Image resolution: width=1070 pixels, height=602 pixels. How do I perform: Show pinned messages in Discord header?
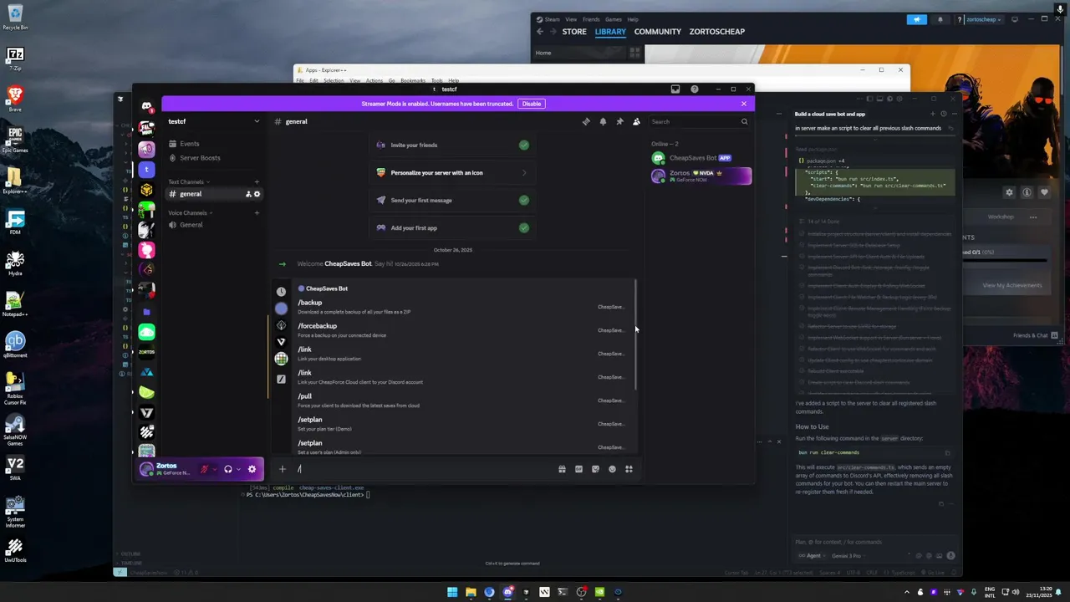[x=619, y=121]
